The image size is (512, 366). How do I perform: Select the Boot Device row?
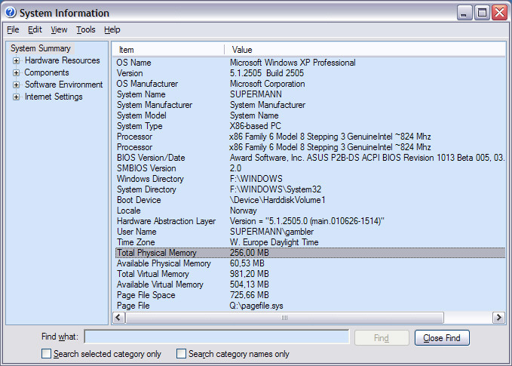310,200
